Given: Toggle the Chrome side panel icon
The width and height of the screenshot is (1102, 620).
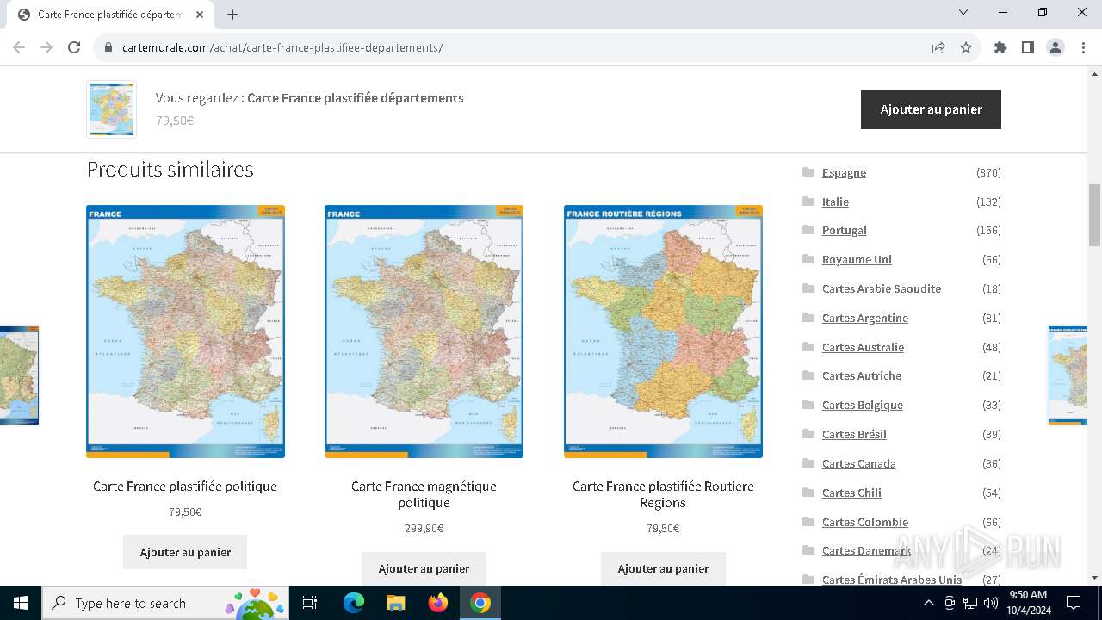Looking at the screenshot, I should pos(1028,47).
